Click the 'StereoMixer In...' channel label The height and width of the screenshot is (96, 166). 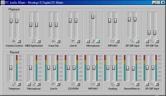pos(132,89)
